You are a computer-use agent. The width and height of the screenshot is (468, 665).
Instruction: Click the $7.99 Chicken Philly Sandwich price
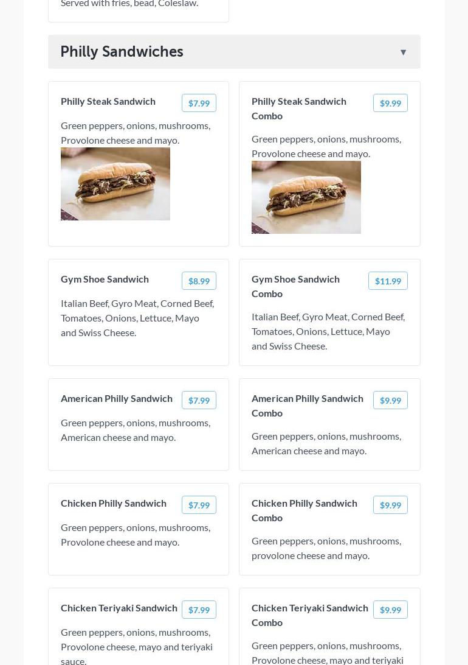click(199, 505)
